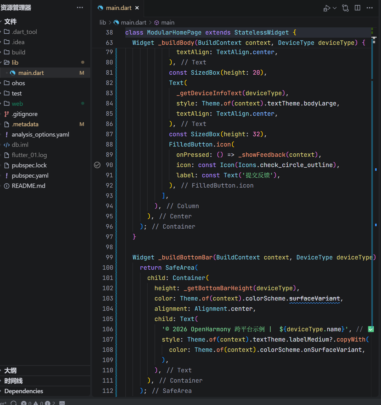
Task: Click FilledButton.icon on line 88
Action: click(200, 144)
